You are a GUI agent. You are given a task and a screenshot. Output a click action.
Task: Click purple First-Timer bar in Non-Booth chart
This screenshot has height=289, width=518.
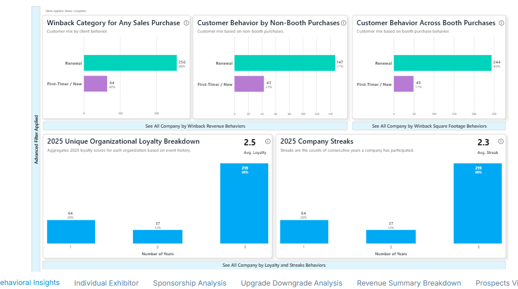[x=249, y=84]
